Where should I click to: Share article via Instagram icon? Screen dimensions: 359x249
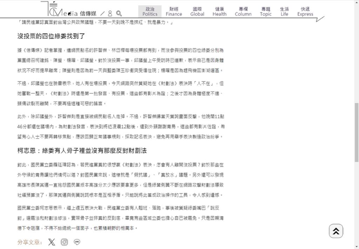[65, 242]
